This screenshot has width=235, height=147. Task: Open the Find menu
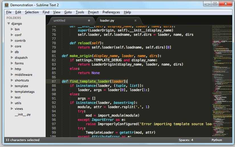click(x=46, y=12)
